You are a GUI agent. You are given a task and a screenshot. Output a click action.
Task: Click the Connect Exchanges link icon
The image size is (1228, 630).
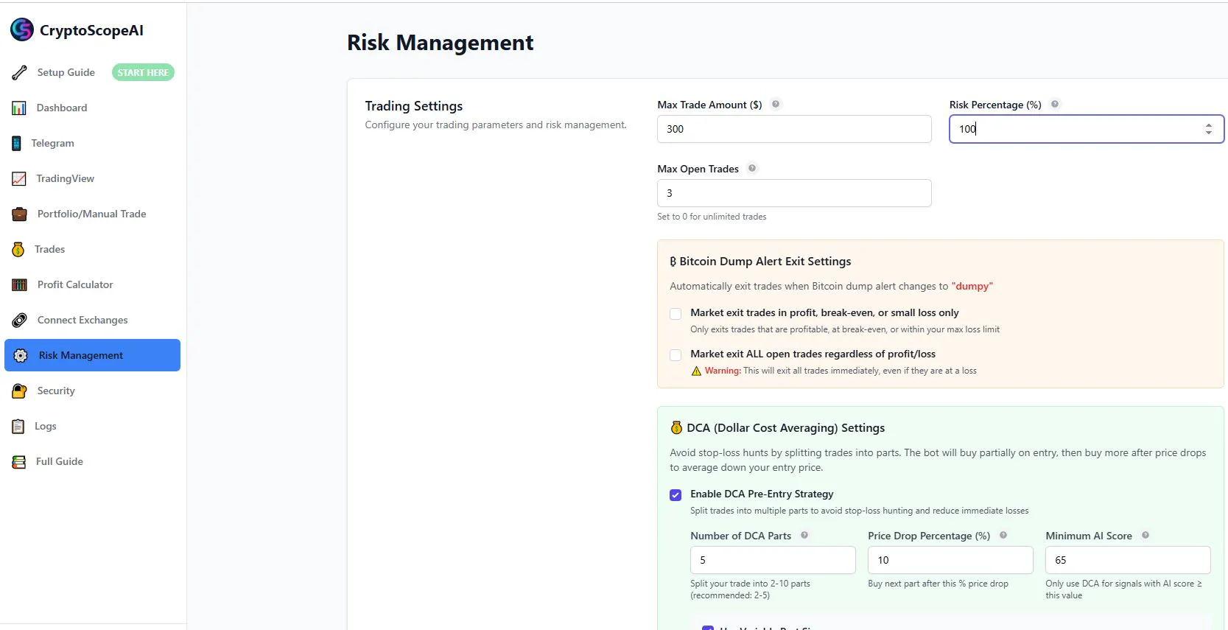[20, 320]
